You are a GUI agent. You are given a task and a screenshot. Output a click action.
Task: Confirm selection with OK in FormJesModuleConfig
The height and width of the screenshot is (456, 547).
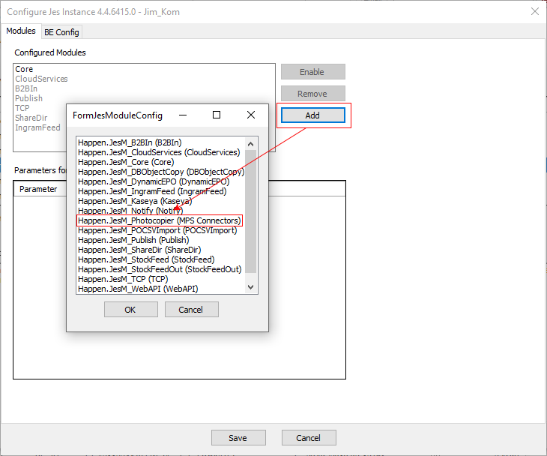[x=131, y=310]
